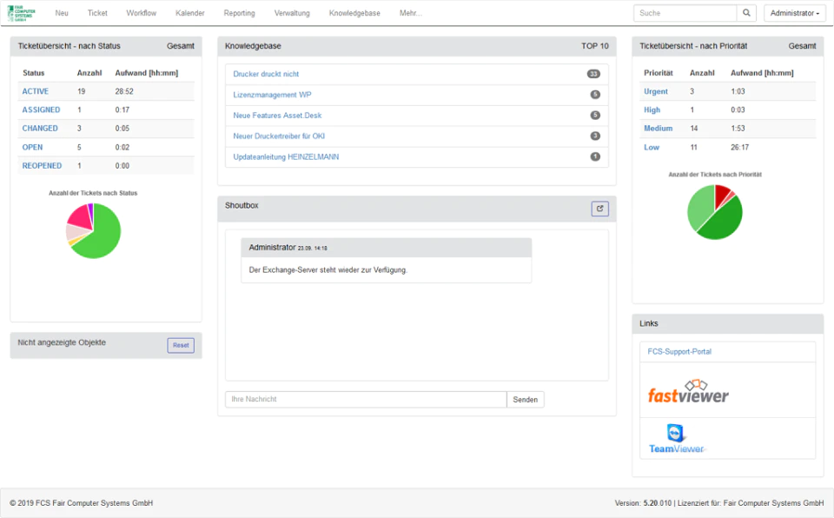Image resolution: width=834 pixels, height=518 pixels.
Task: Open the Verwaltung menu
Action: click(292, 13)
